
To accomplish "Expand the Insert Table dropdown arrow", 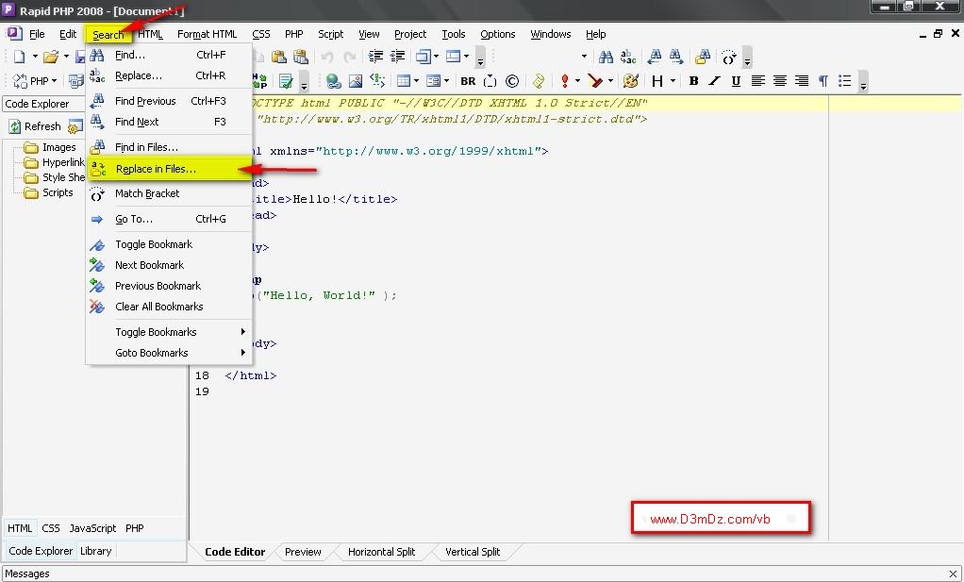I will coord(416,80).
